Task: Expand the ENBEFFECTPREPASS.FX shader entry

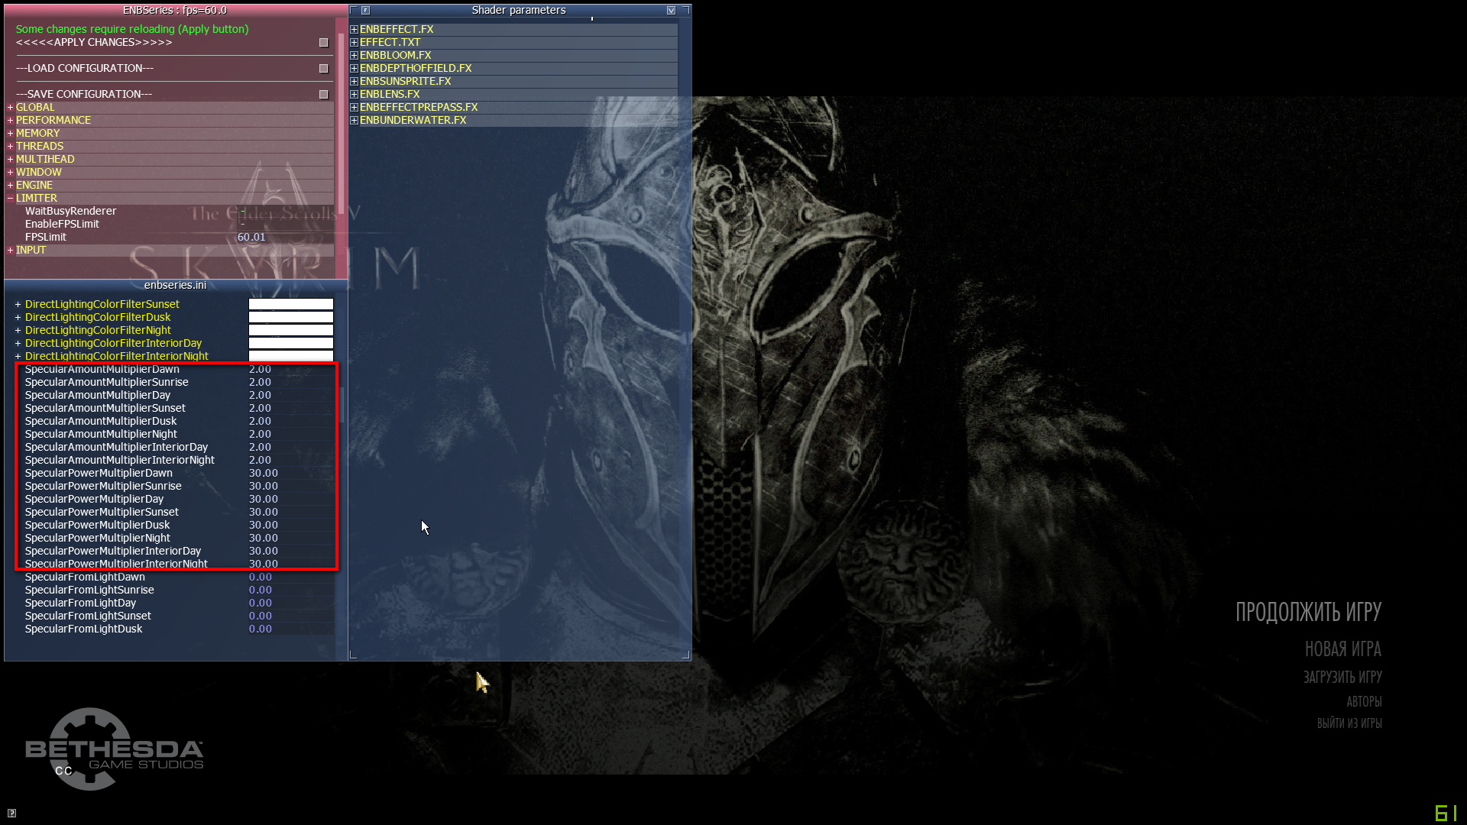Action: tap(354, 108)
